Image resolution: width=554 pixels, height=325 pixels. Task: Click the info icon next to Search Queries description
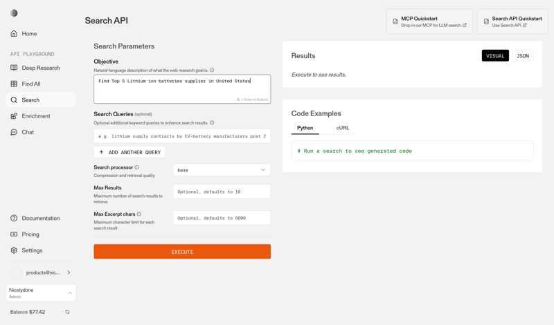212,123
